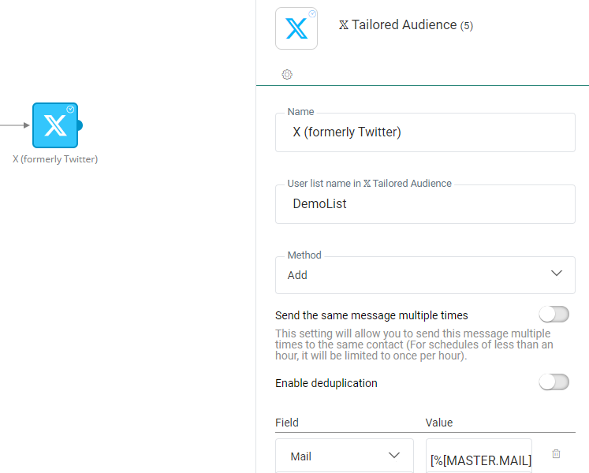This screenshot has height=473, width=589.
Task: Toggle Send the same message multiple times
Action: pyautogui.click(x=554, y=315)
